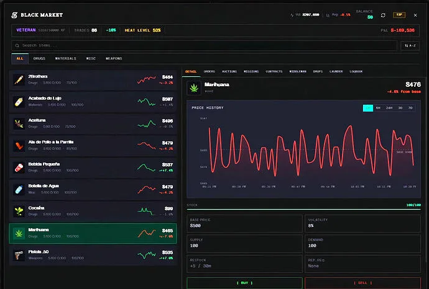Click the Cocaína leaf icon
The image size is (429, 289).
click(x=19, y=211)
